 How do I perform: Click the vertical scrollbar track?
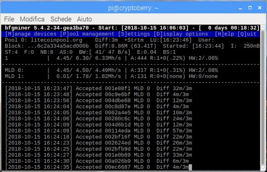tap(263, 98)
